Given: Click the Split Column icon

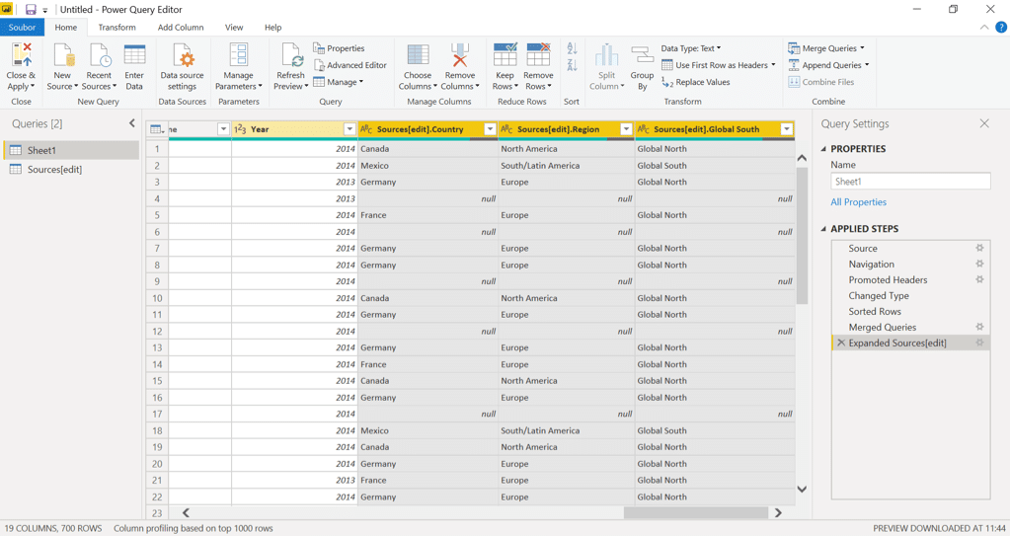Looking at the screenshot, I should tap(606, 55).
